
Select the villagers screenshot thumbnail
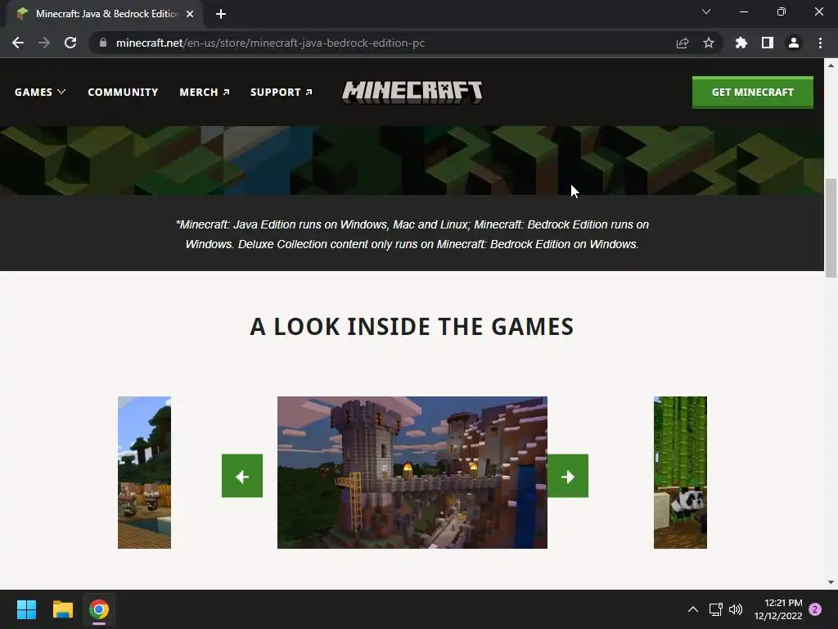tap(144, 473)
